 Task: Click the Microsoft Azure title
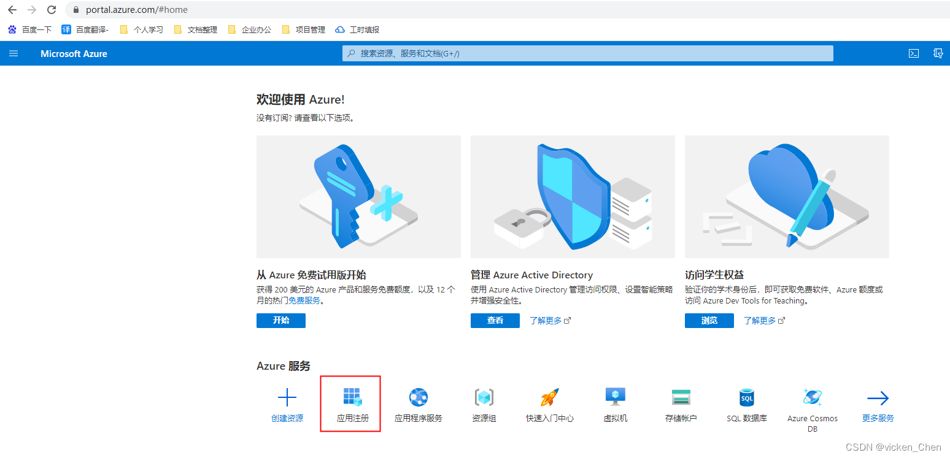point(74,54)
